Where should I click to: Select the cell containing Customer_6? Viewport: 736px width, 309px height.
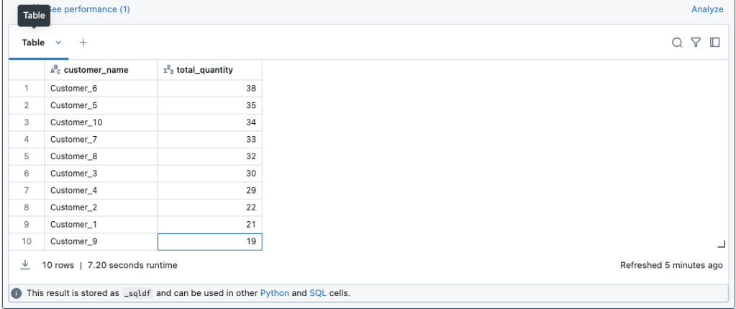73,88
